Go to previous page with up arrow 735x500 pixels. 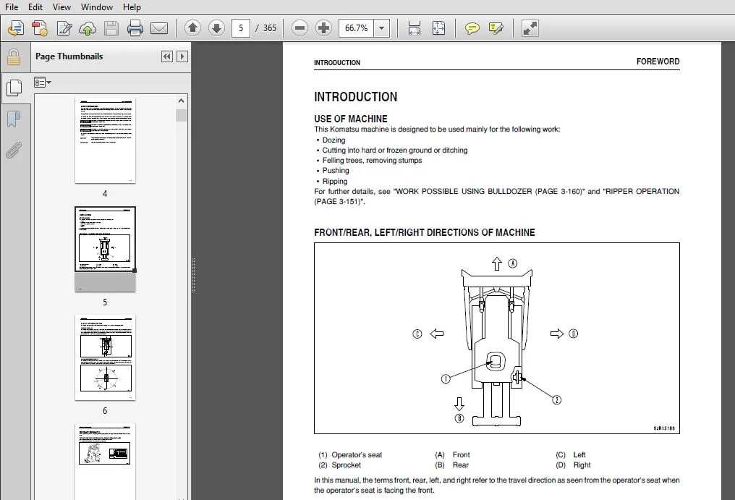(x=192, y=28)
